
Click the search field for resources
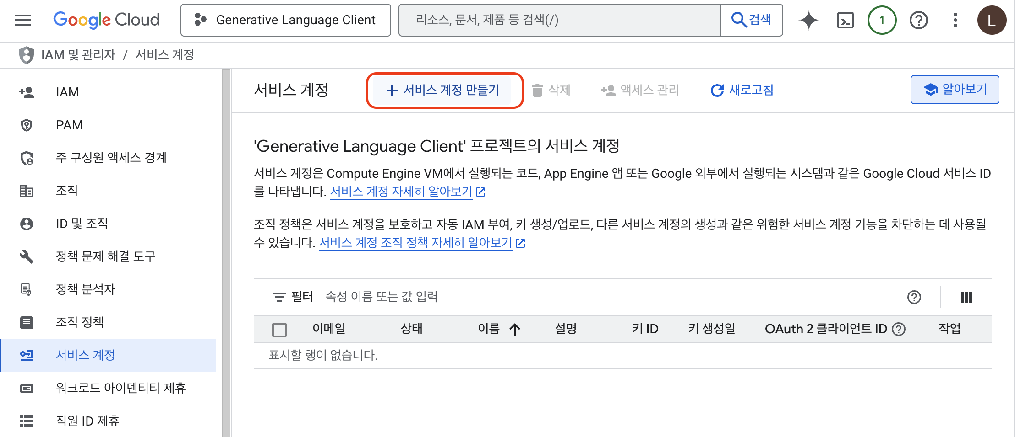pyautogui.click(x=560, y=20)
